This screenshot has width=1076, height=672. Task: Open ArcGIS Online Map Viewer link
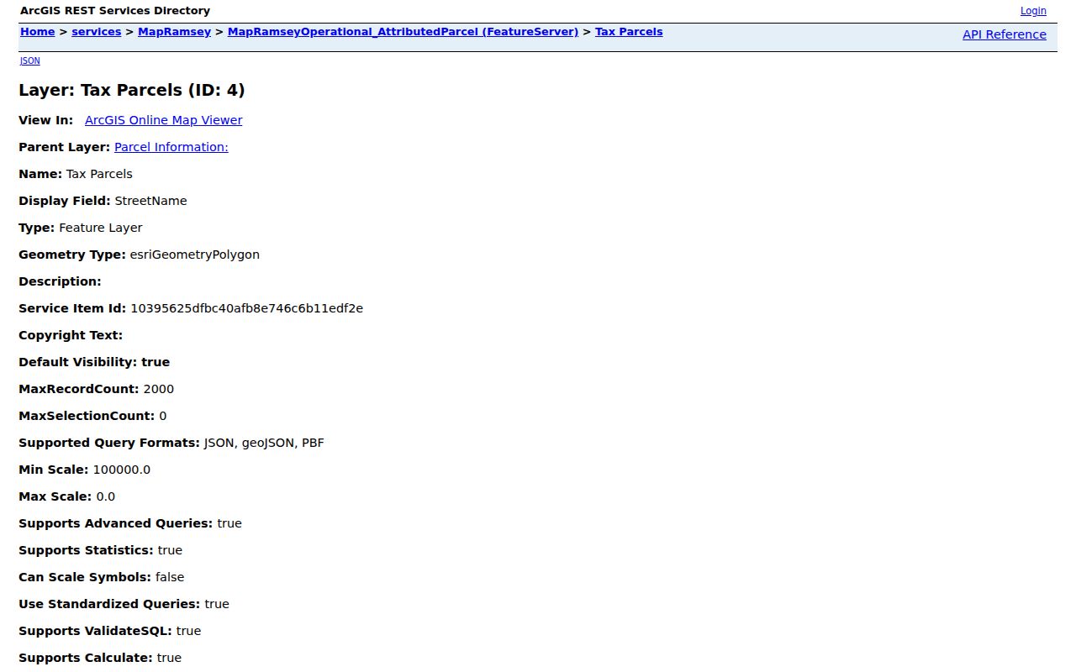pos(163,120)
